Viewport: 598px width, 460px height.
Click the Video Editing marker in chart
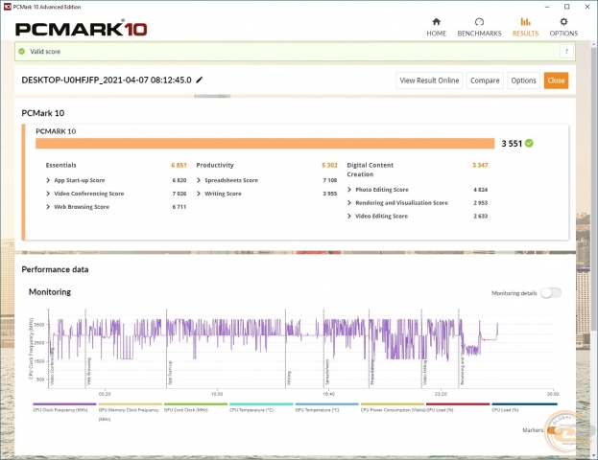coord(425,373)
